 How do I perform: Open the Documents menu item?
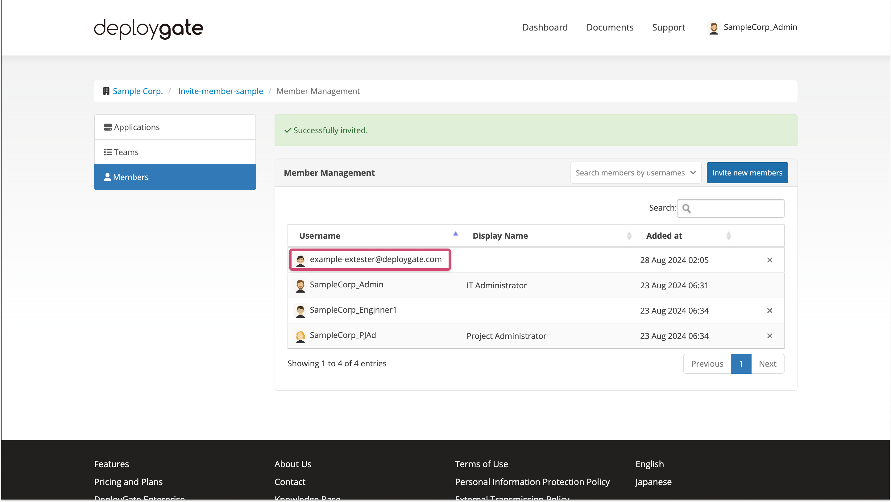pos(610,27)
